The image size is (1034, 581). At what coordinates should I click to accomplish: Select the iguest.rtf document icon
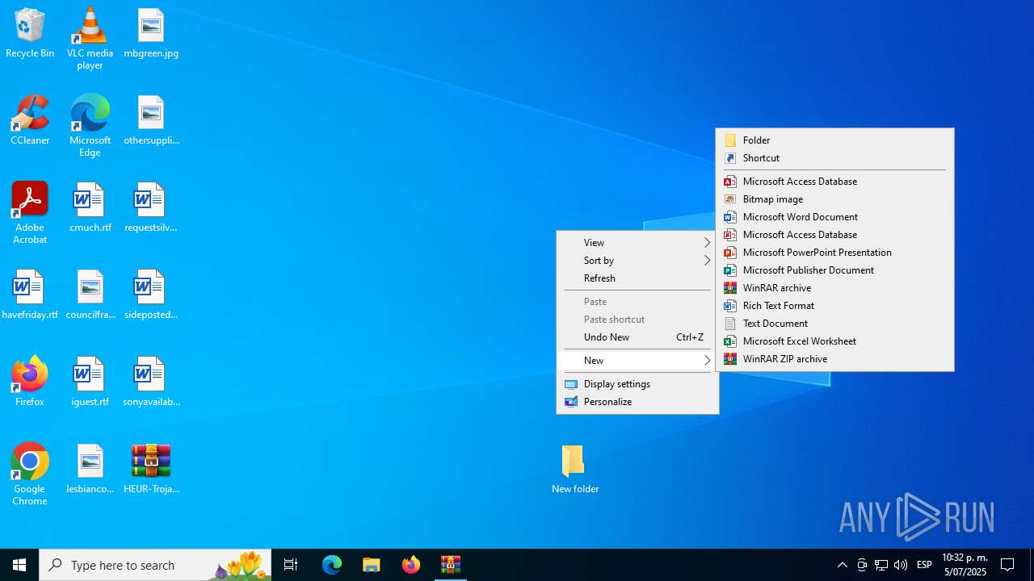90,382
